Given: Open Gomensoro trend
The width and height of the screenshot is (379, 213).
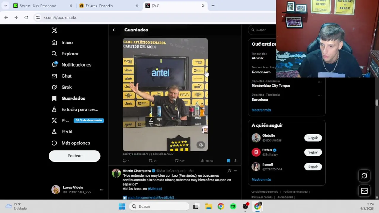Looking at the screenshot, I should [261, 72].
